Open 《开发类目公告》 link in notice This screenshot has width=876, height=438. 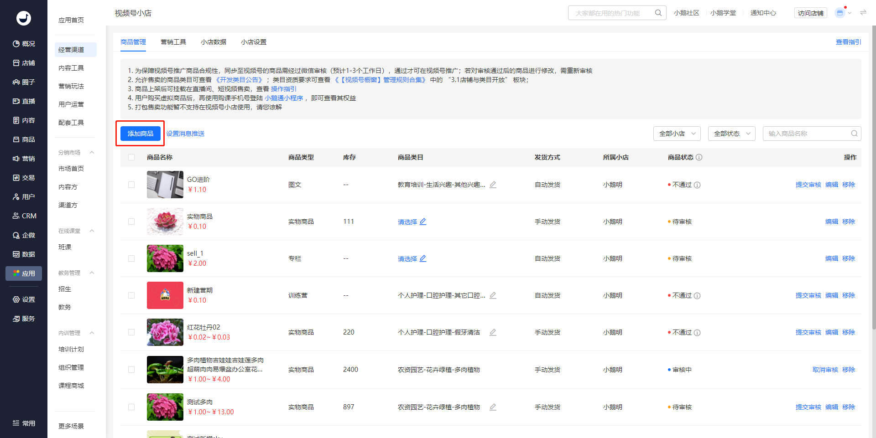240,80
